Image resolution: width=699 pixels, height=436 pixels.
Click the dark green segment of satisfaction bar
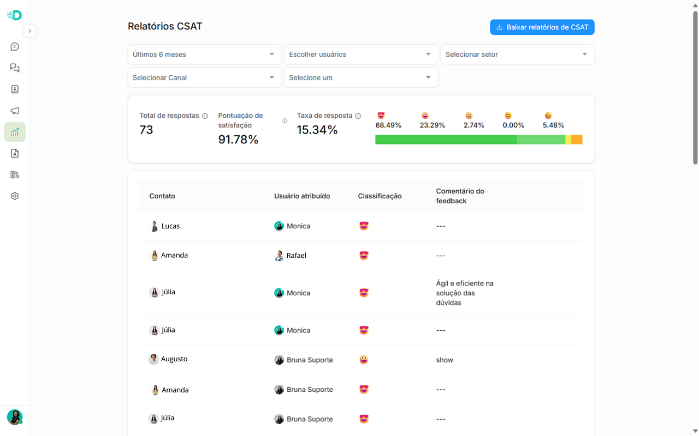[446, 140]
